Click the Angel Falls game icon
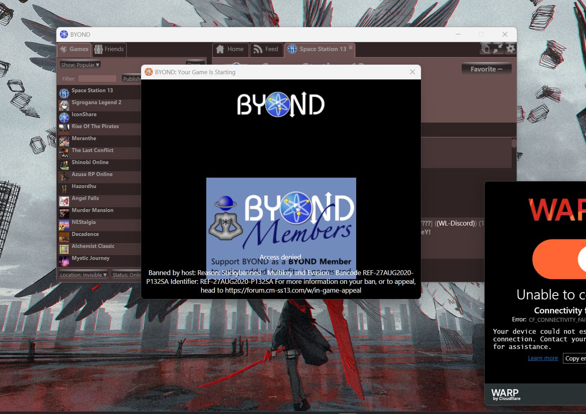586x414 pixels. pos(64,201)
